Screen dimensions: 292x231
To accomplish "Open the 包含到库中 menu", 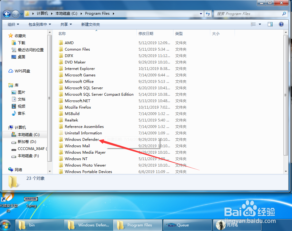I will tap(40, 24).
